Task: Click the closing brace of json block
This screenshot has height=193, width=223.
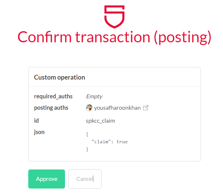Action: tap(87, 149)
